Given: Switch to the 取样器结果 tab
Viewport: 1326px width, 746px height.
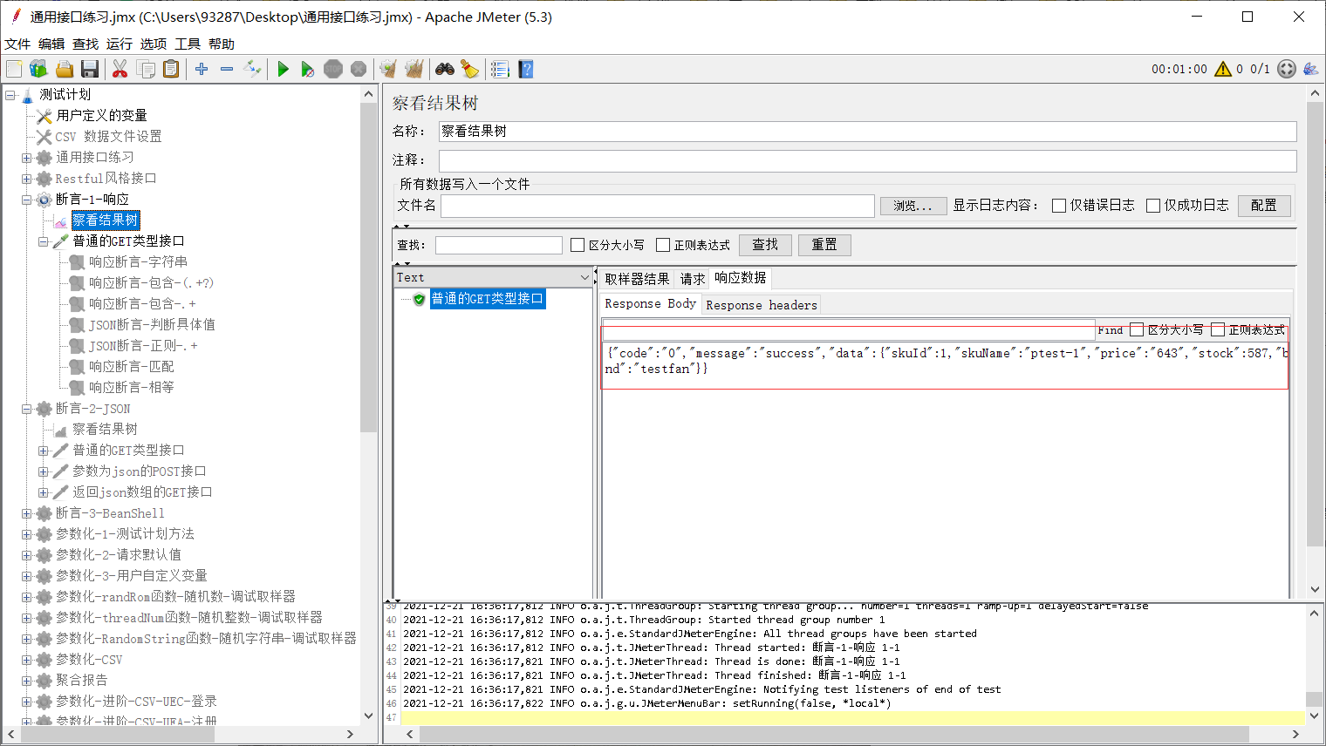Looking at the screenshot, I should [x=637, y=279].
